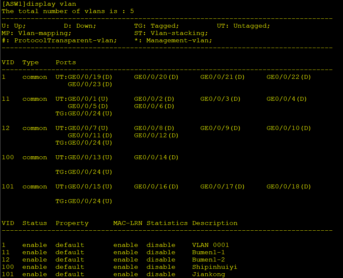Click port GE0/0/8(D)
This screenshot has height=278, width=343.
154,128
